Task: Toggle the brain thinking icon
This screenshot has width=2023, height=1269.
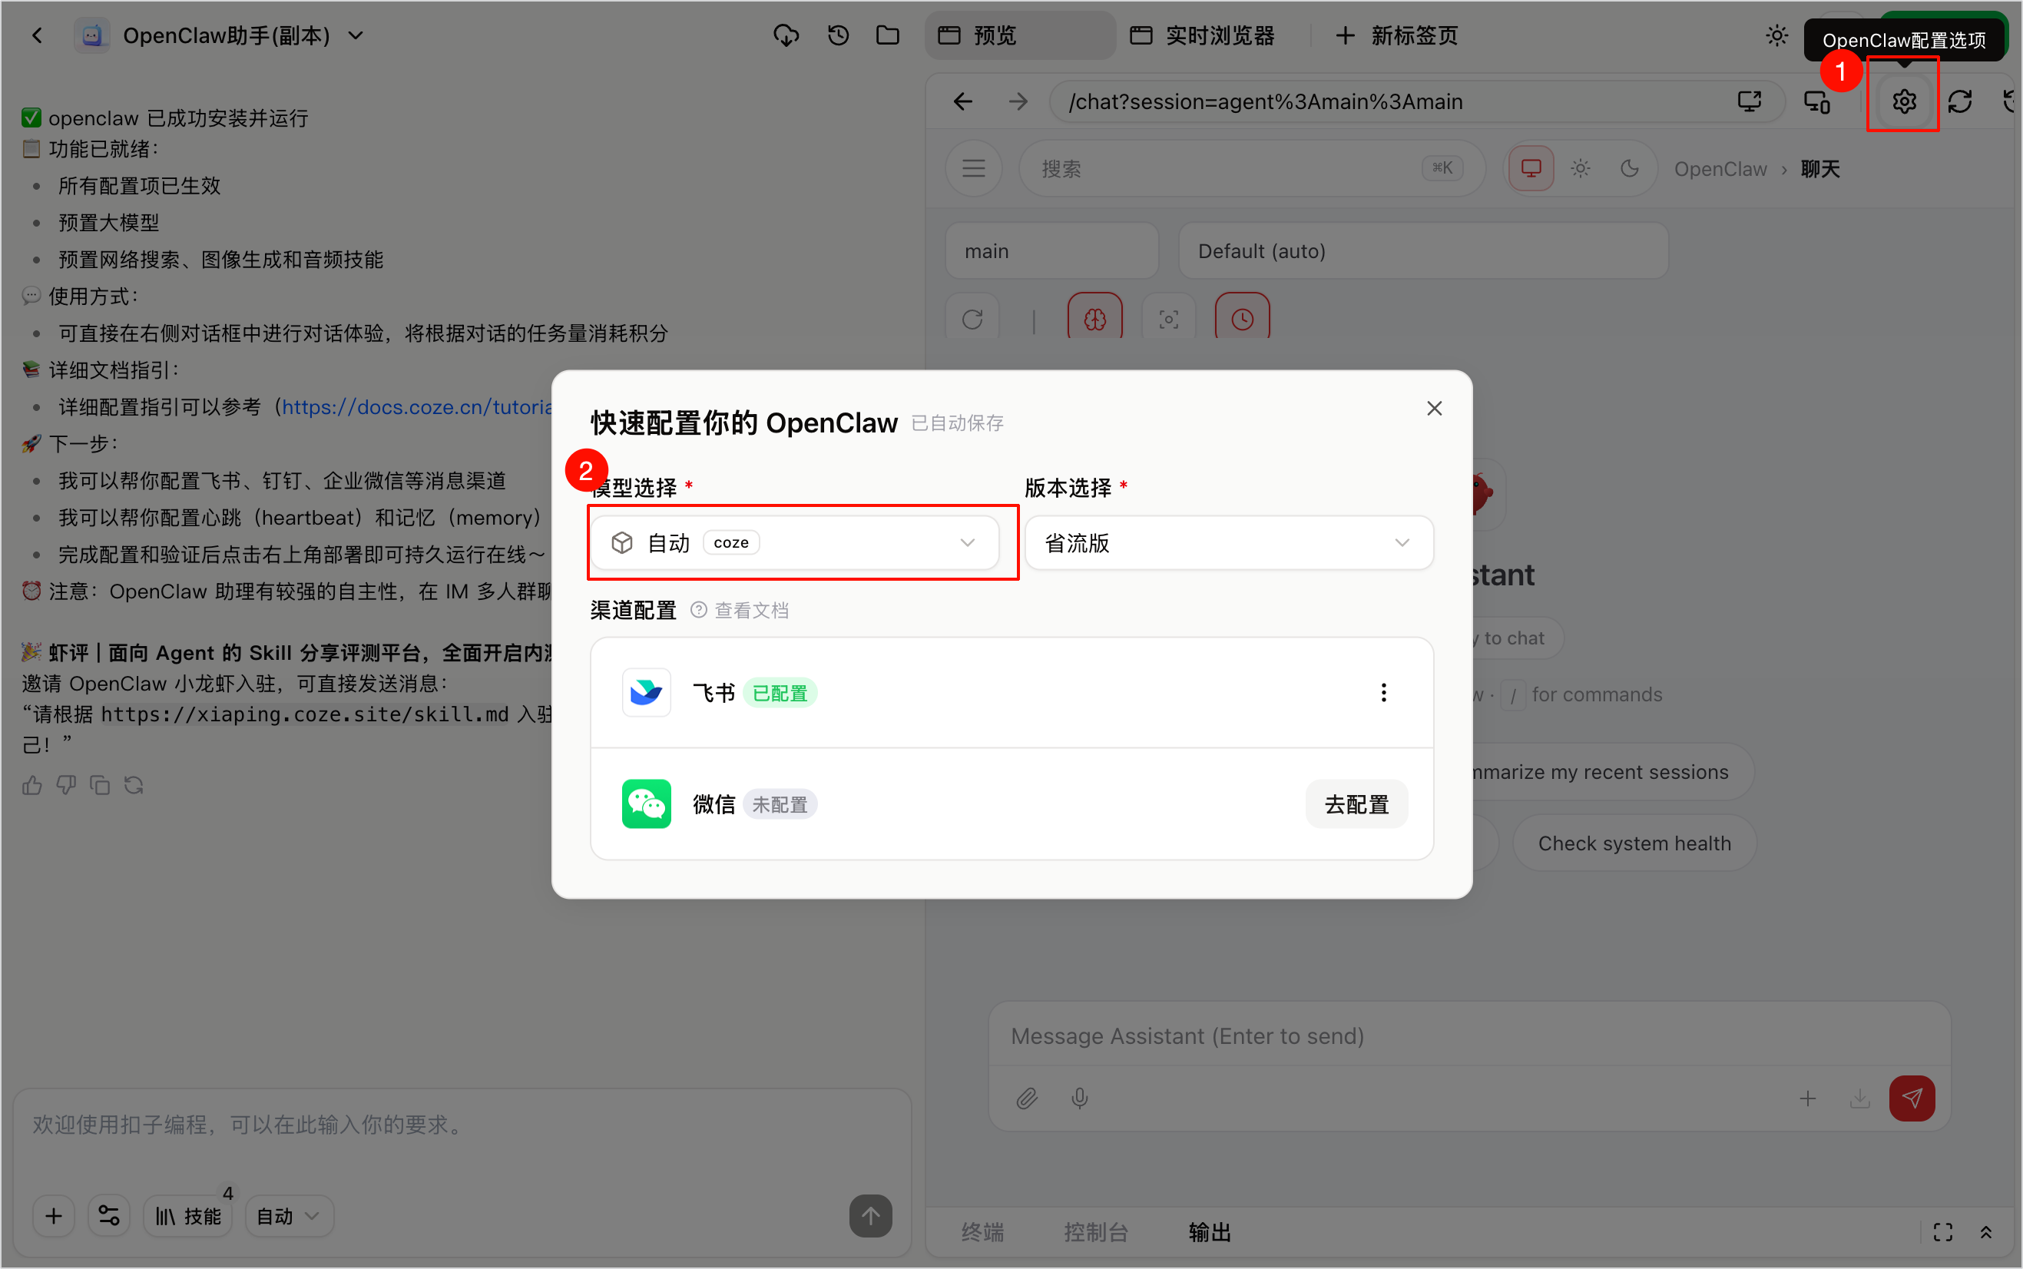Action: click(1095, 319)
